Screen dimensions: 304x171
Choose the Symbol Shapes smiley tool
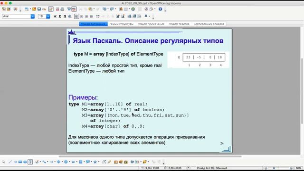pyautogui.click(x=66, y=162)
